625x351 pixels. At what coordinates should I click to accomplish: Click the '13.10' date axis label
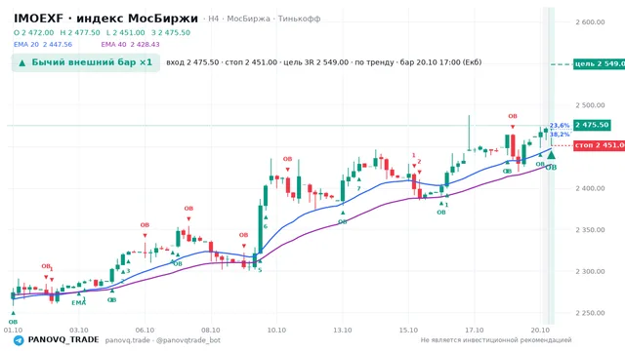point(343,331)
